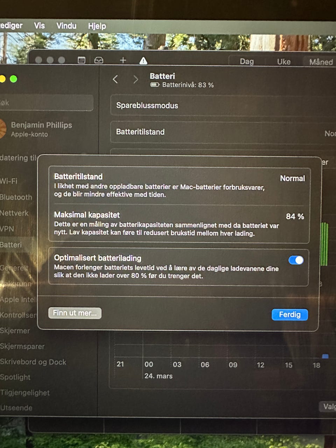
Task: Go back with the left chevron arrow
Action: coord(115,79)
